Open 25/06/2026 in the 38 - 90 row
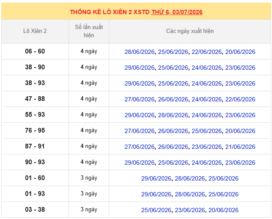The width and height of the screenshot is (272, 219). point(173,68)
